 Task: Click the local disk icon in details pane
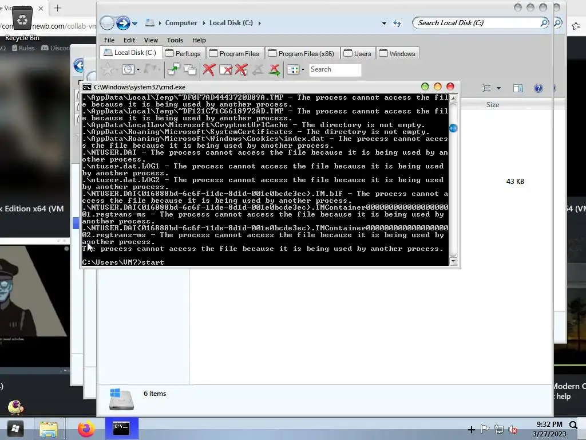click(x=121, y=399)
